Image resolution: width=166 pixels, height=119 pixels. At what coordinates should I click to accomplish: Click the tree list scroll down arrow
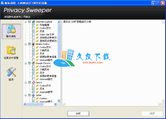pos(59,101)
